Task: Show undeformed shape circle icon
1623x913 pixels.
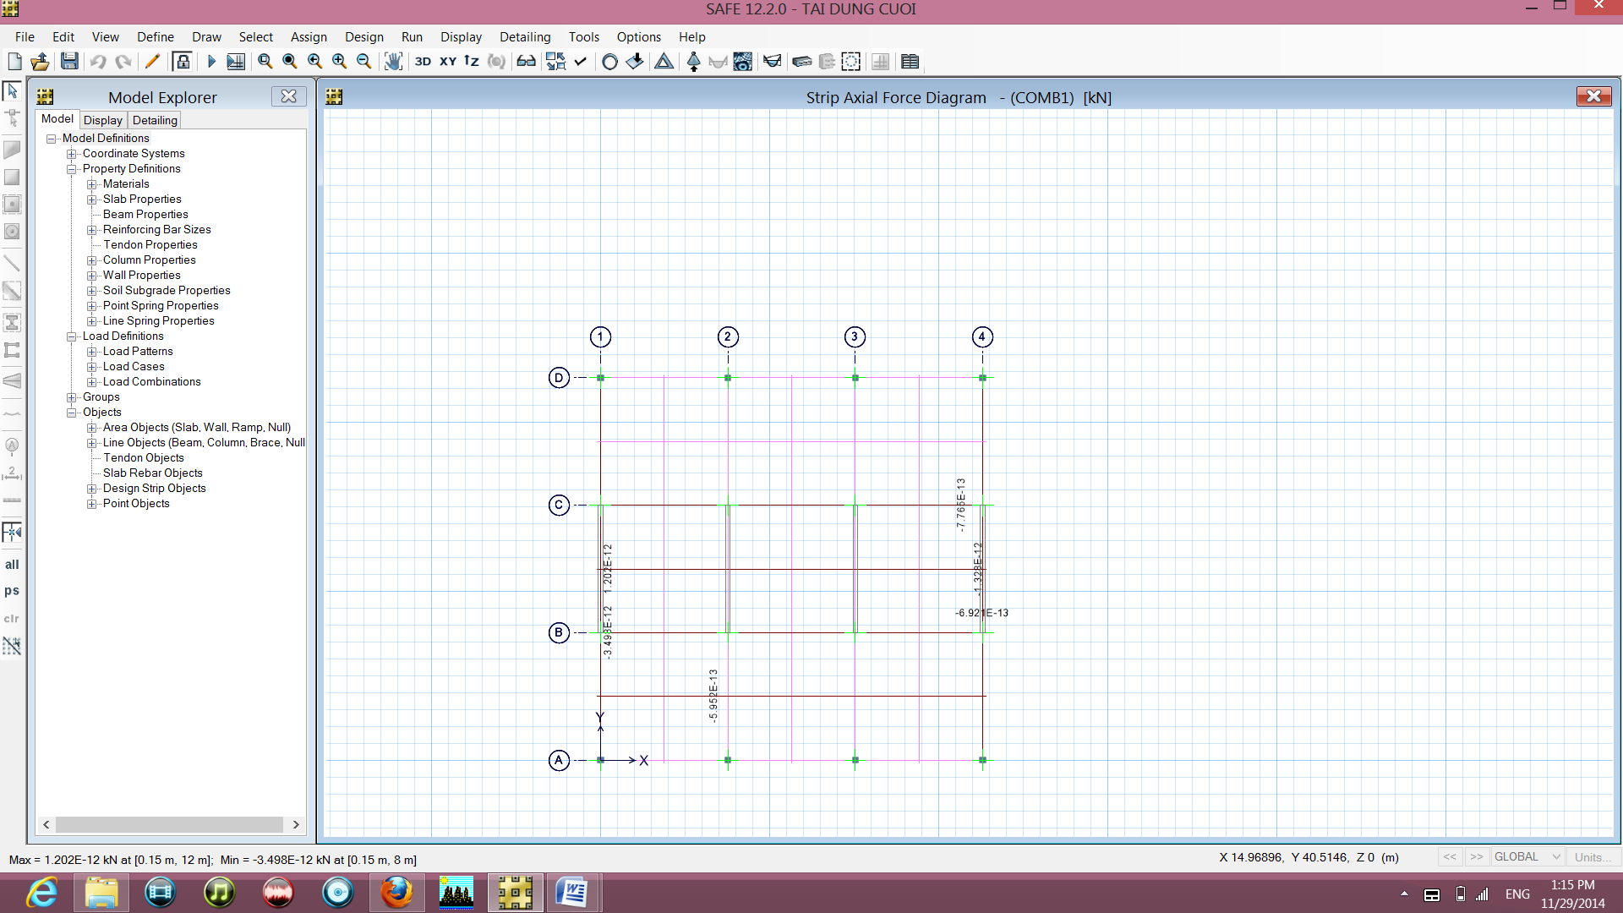Action: [x=609, y=62]
